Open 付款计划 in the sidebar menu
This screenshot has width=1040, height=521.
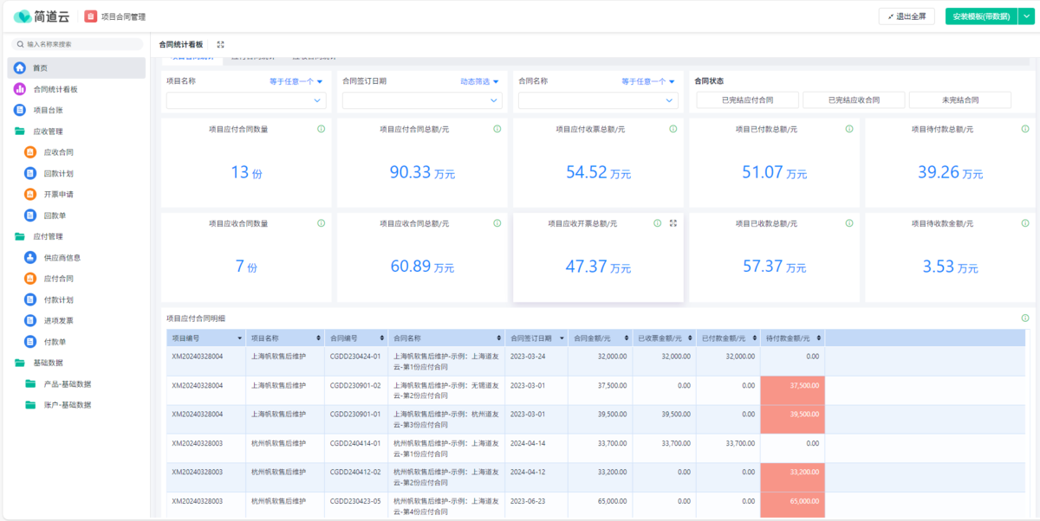(58, 299)
